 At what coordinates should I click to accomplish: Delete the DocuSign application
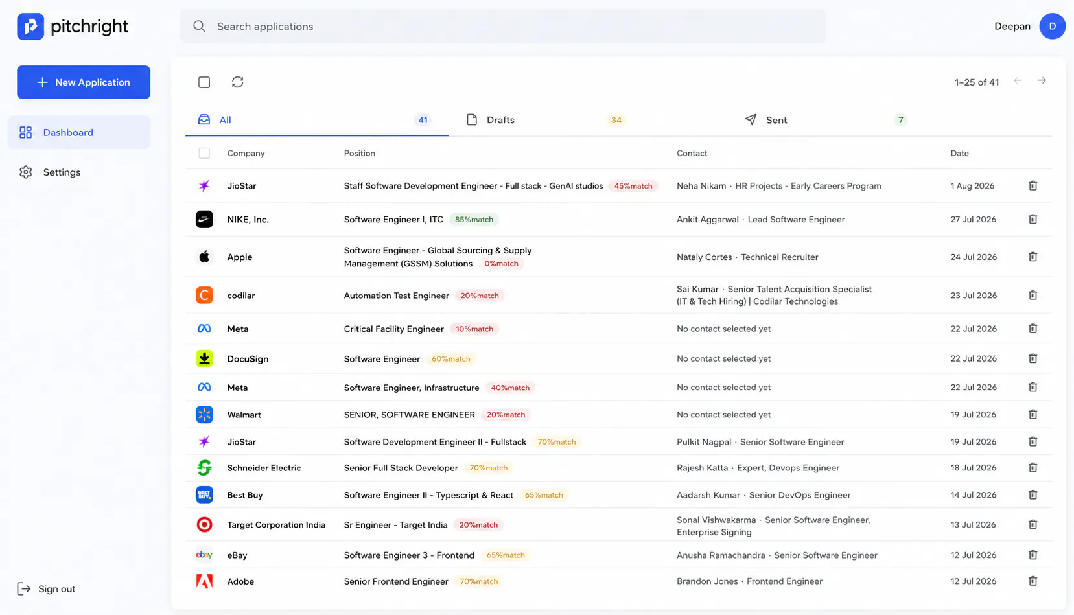[x=1033, y=358]
